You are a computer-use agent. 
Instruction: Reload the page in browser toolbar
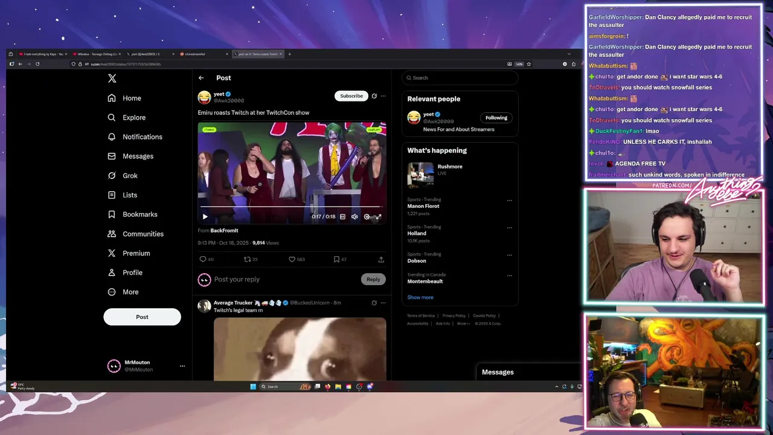[x=37, y=64]
